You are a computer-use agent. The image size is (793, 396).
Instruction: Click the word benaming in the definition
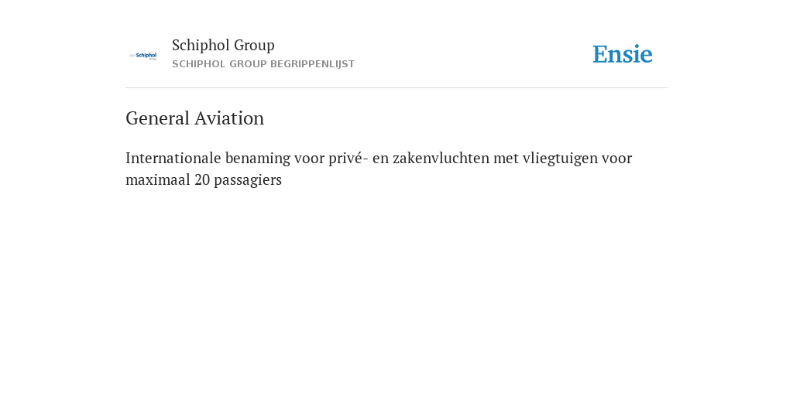tap(258, 159)
